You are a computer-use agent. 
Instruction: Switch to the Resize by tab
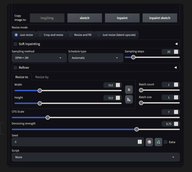tap(42, 77)
